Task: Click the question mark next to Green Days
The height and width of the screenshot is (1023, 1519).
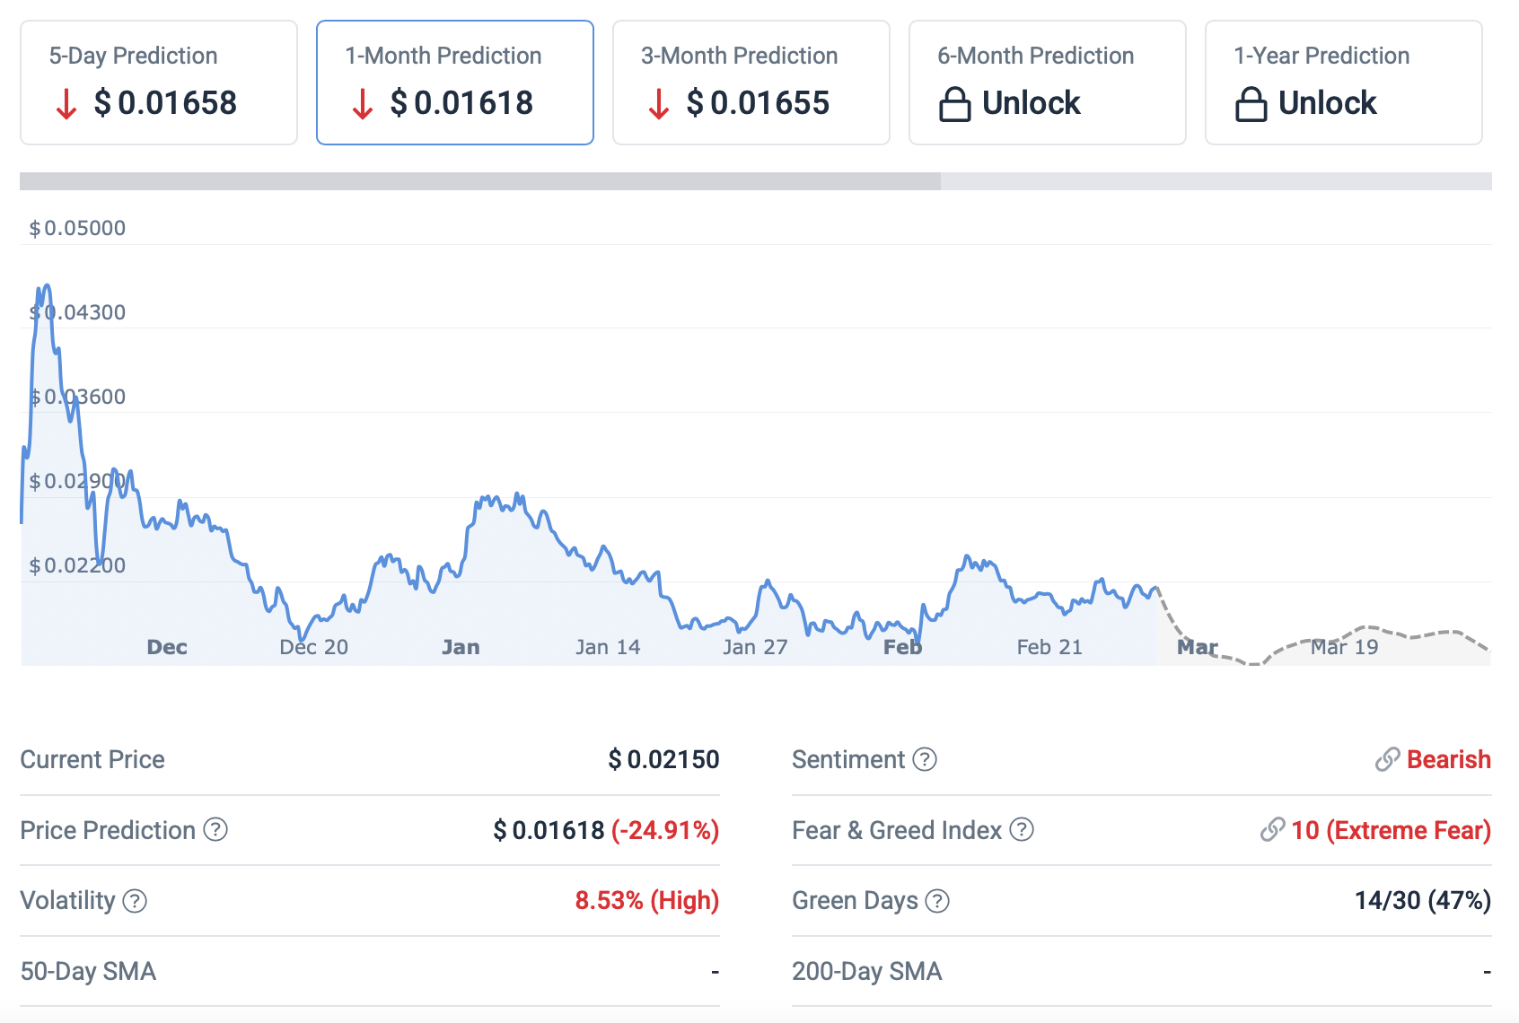Action: tap(937, 900)
